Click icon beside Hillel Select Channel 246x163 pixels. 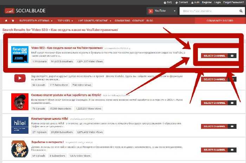[x=232, y=126]
